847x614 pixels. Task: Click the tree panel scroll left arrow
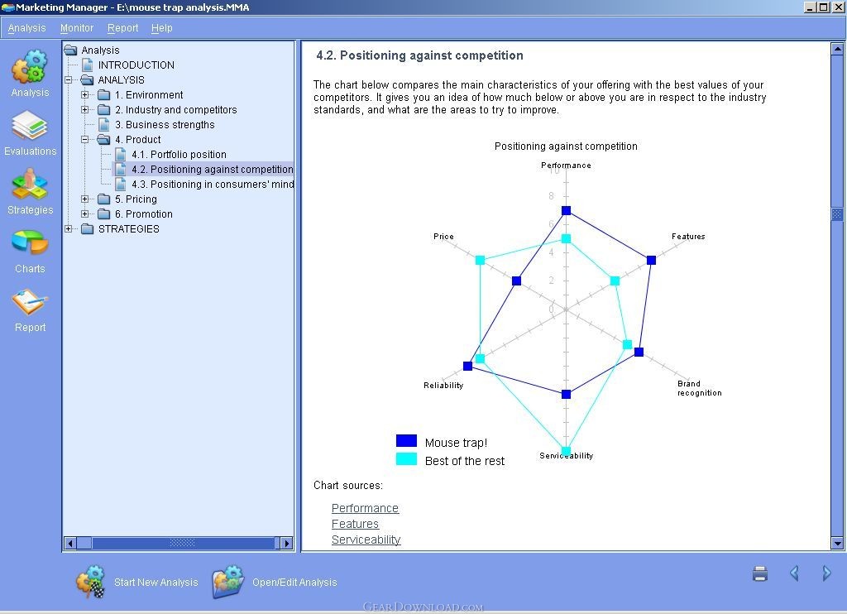pyautogui.click(x=70, y=543)
